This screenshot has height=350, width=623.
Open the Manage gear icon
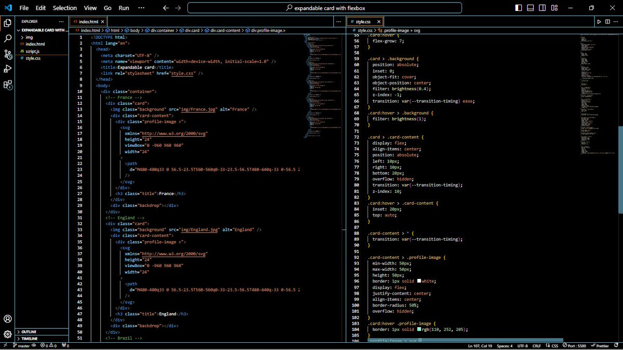8,334
